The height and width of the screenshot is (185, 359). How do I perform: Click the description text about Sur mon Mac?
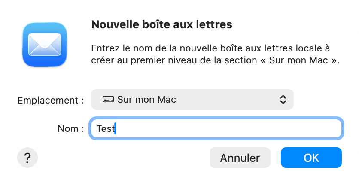point(215,54)
